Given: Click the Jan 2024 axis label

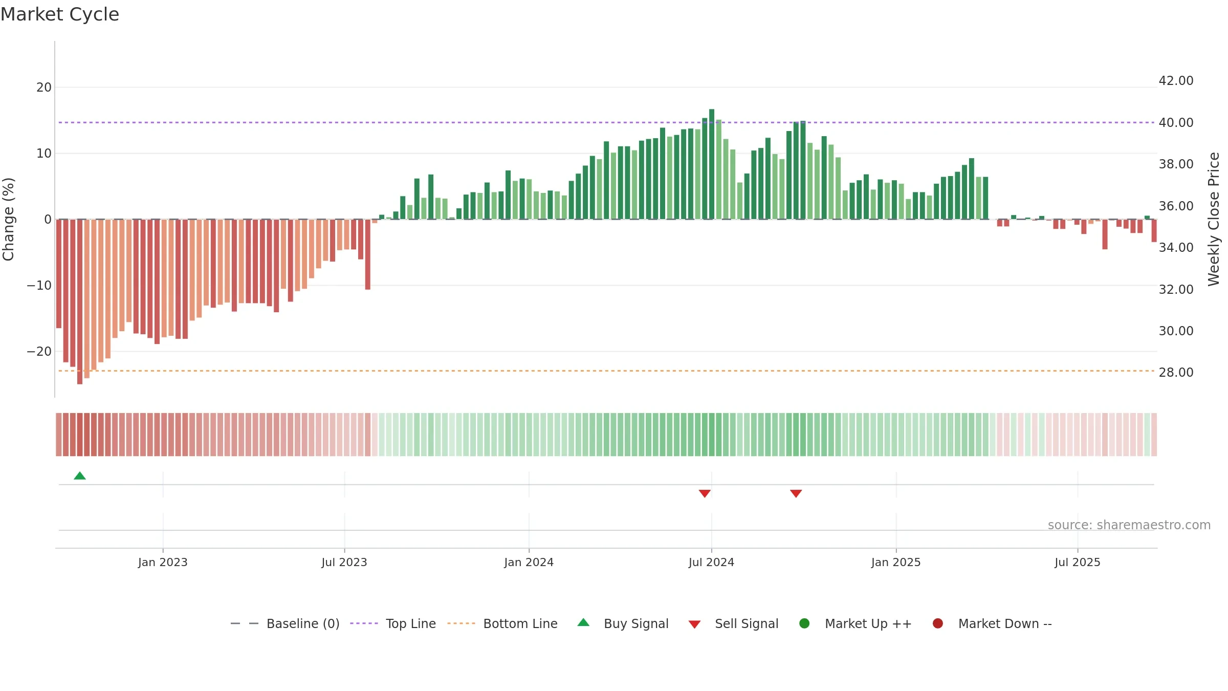Looking at the screenshot, I should pos(529,562).
